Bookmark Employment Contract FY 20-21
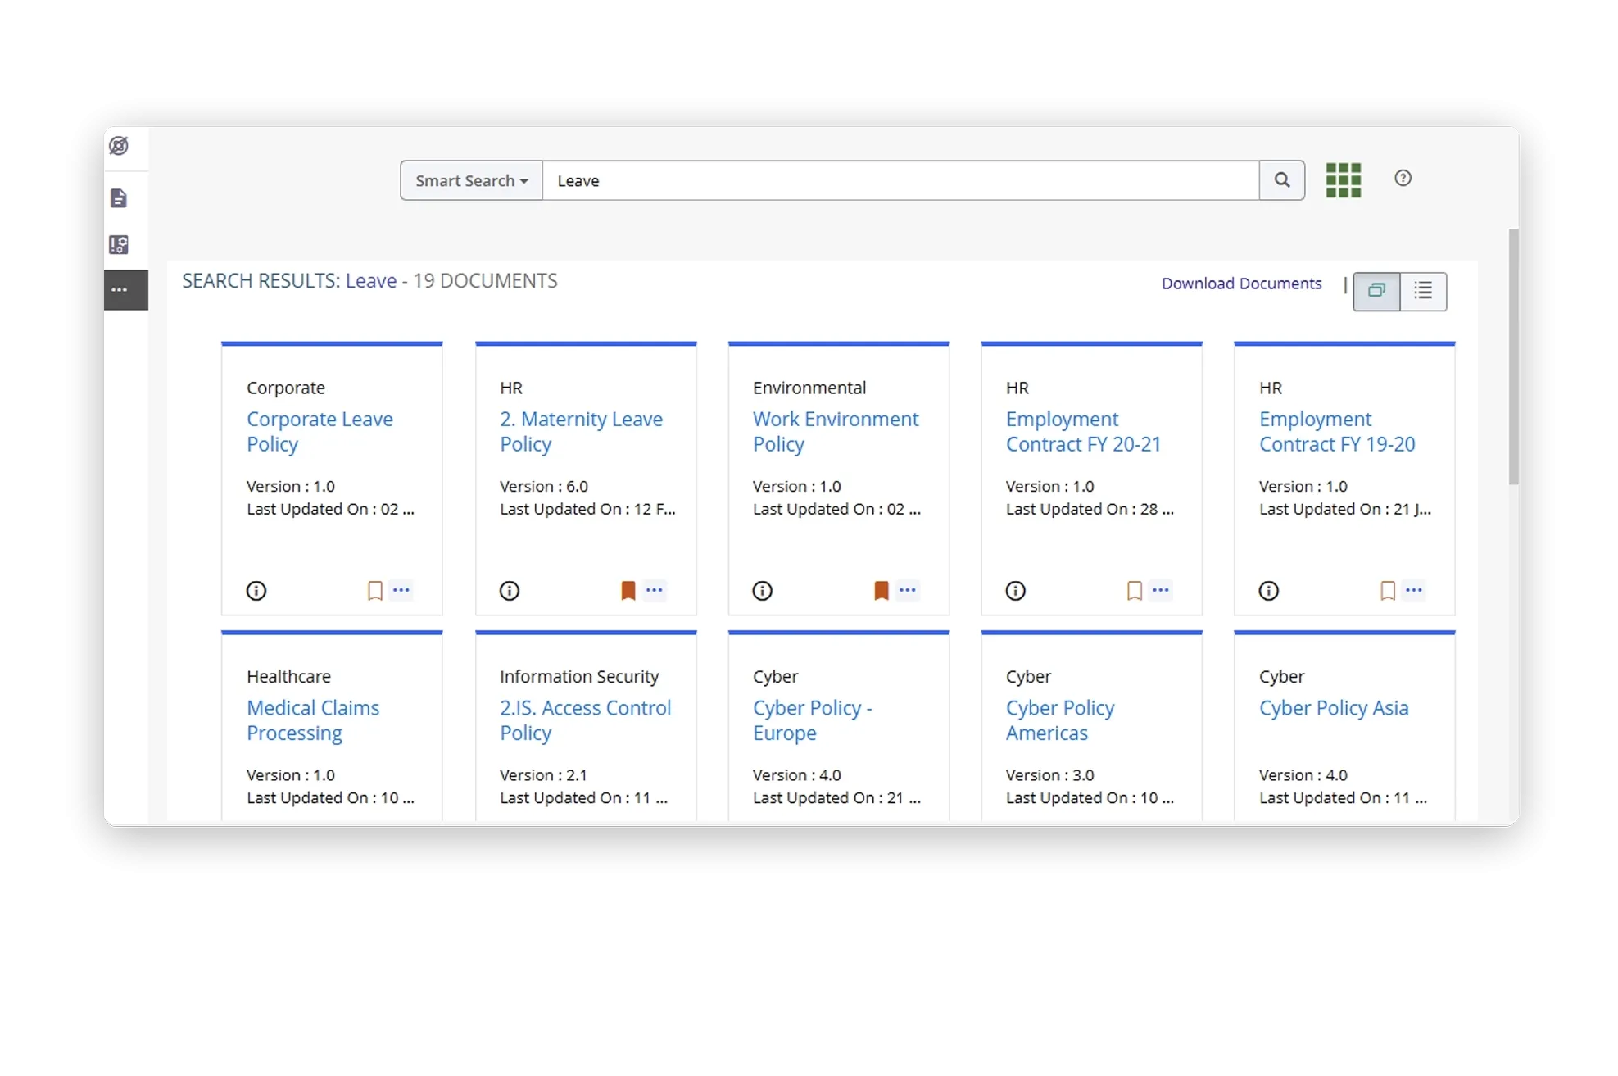This screenshot has width=1618, height=1076. click(1134, 591)
